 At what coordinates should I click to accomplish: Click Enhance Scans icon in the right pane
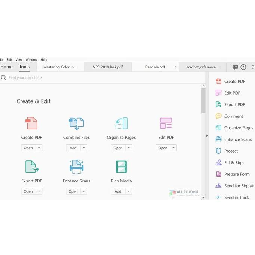(x=219, y=139)
